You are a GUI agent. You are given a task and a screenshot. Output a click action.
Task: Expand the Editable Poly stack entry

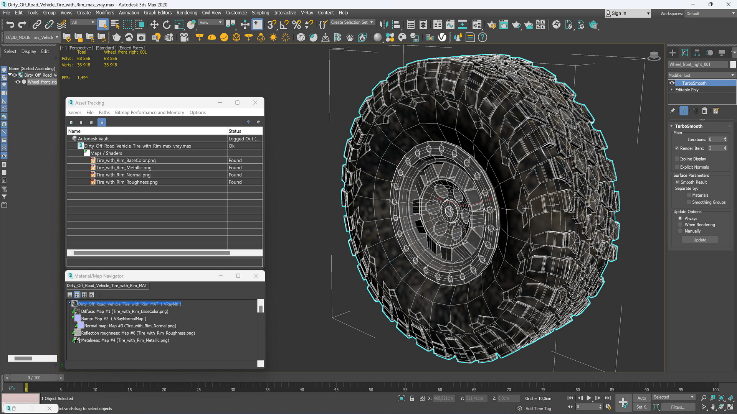click(x=672, y=90)
